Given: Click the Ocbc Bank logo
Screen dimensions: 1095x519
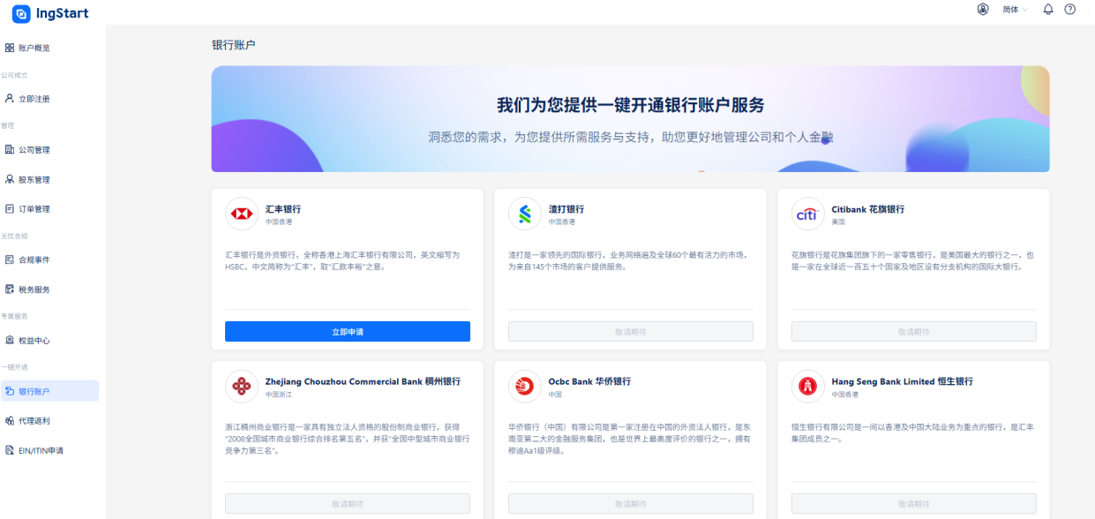Looking at the screenshot, I should point(525,387).
